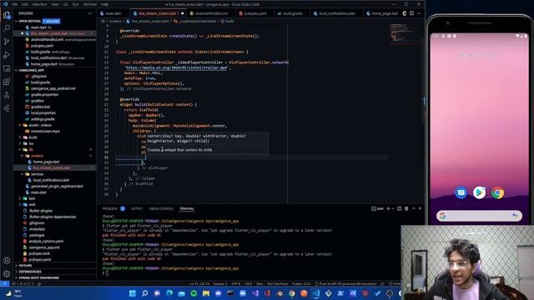This screenshot has width=534, height=300.
Task: Open the Testing flask view
Action: [x=7, y=95]
